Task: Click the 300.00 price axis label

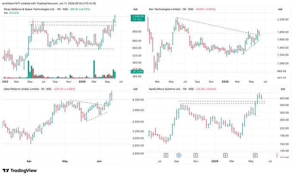Action: tap(284, 113)
